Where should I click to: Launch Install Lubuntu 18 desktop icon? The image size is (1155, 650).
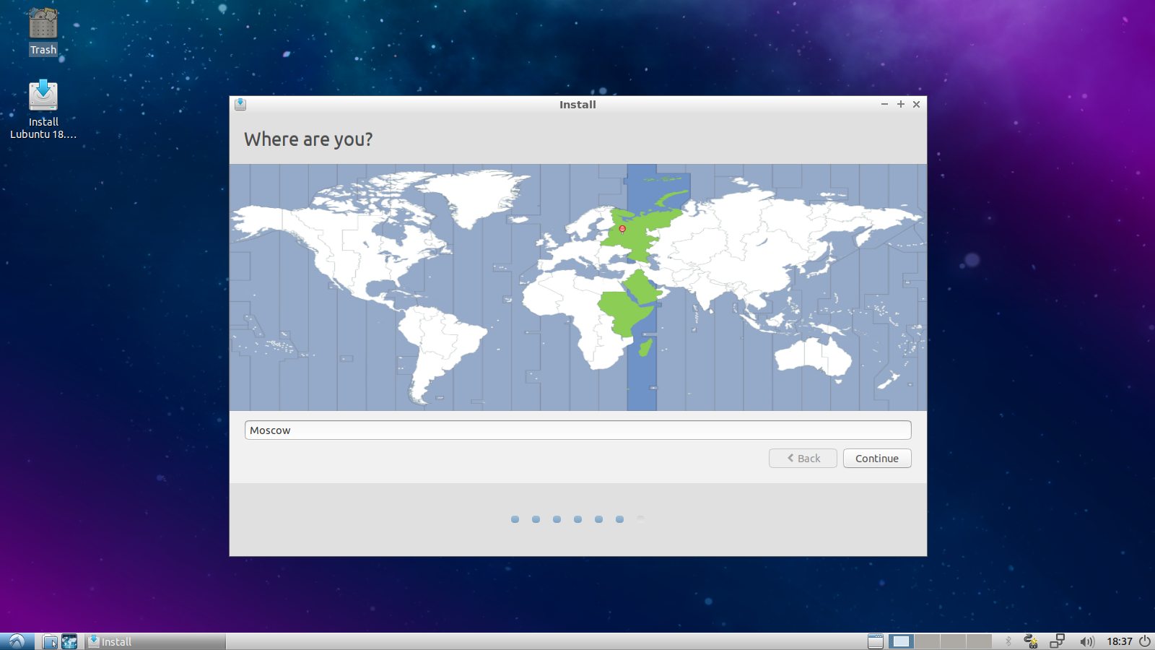pyautogui.click(x=43, y=109)
